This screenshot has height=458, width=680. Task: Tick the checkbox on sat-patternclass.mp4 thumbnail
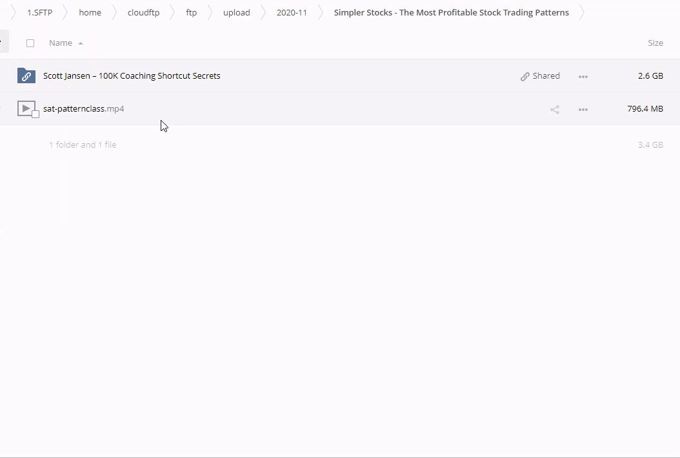coord(35,114)
